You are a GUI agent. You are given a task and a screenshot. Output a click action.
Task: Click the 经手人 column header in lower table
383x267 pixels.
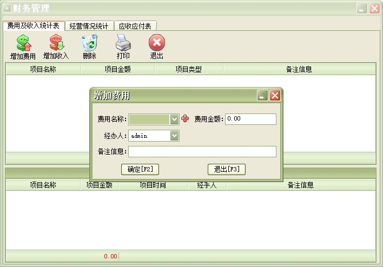click(x=207, y=185)
